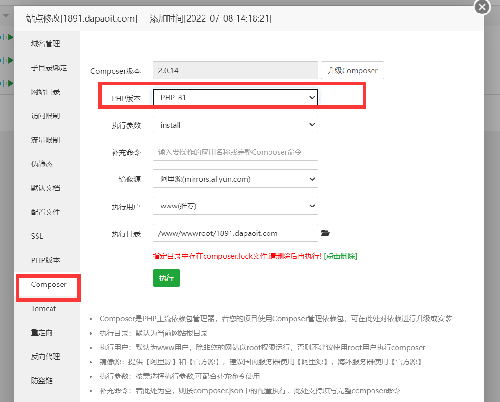The image size is (500, 402).
Task: Open the 执行用户 www dropdown
Action: pyautogui.click(x=235, y=206)
